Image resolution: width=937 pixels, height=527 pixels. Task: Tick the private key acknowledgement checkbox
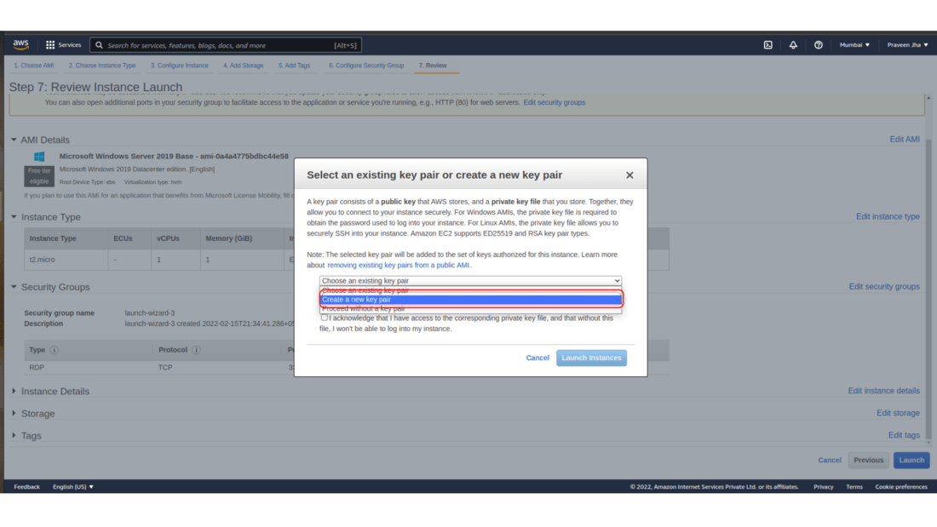point(324,318)
